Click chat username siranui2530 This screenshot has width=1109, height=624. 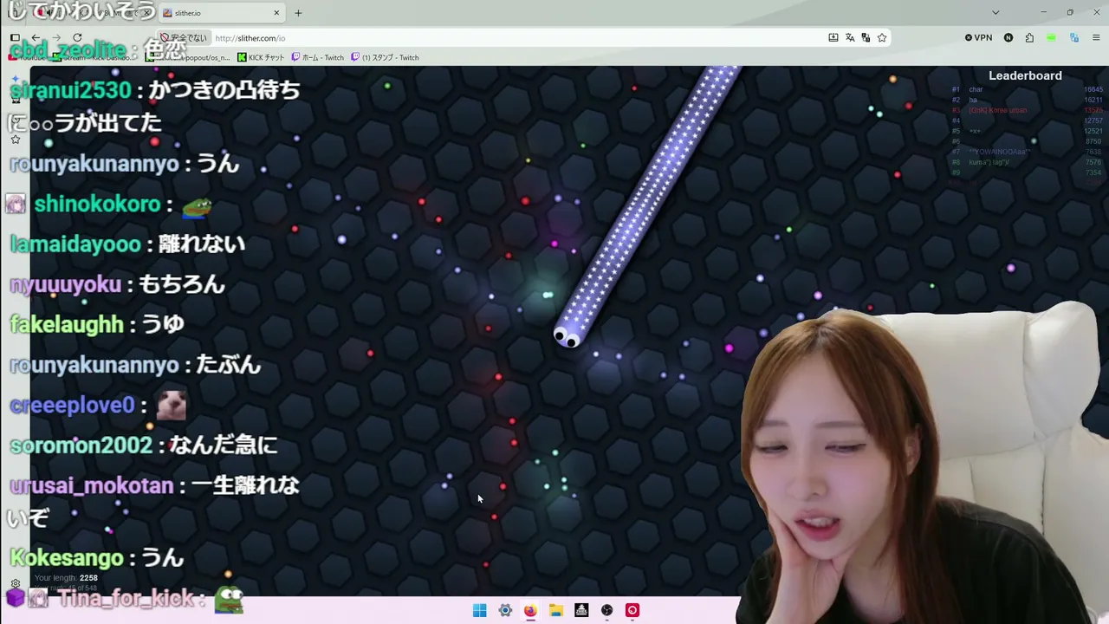[x=70, y=90]
